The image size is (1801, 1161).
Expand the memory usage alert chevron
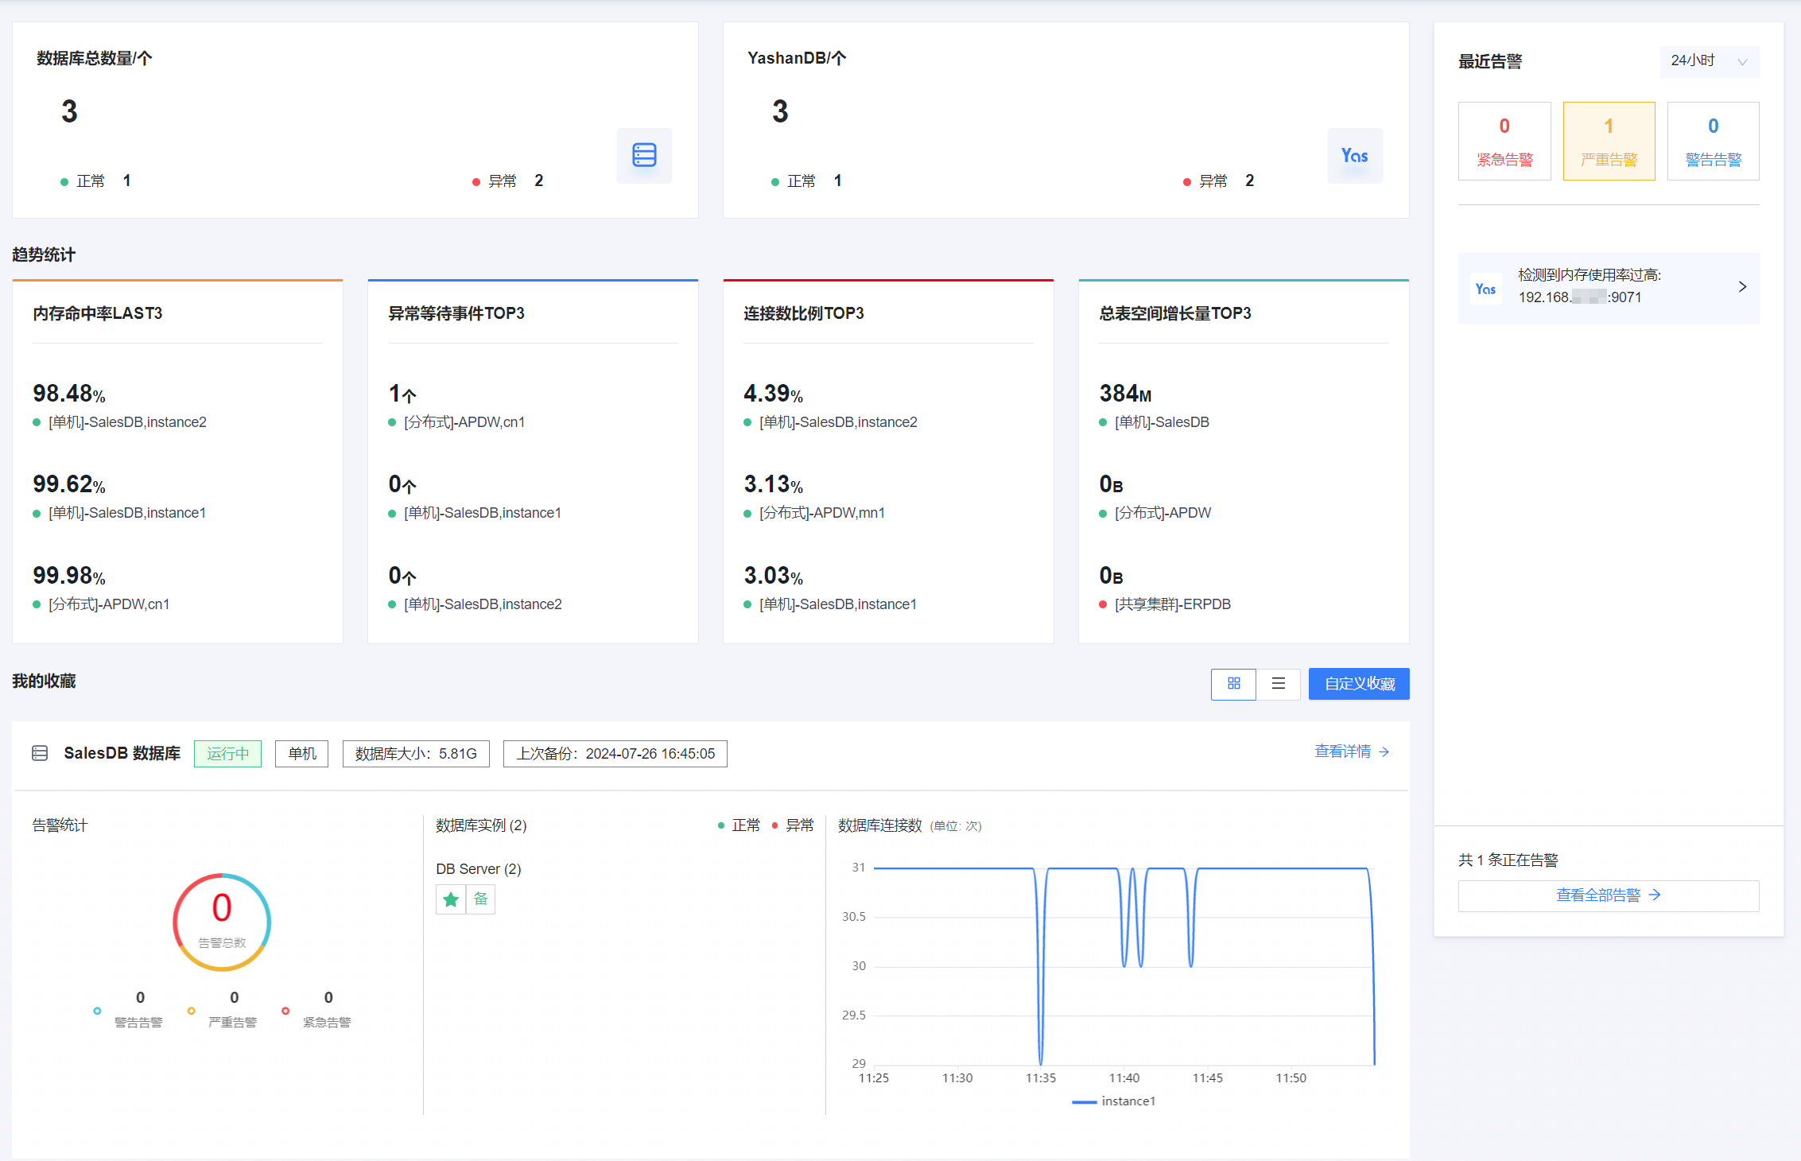point(1742,287)
